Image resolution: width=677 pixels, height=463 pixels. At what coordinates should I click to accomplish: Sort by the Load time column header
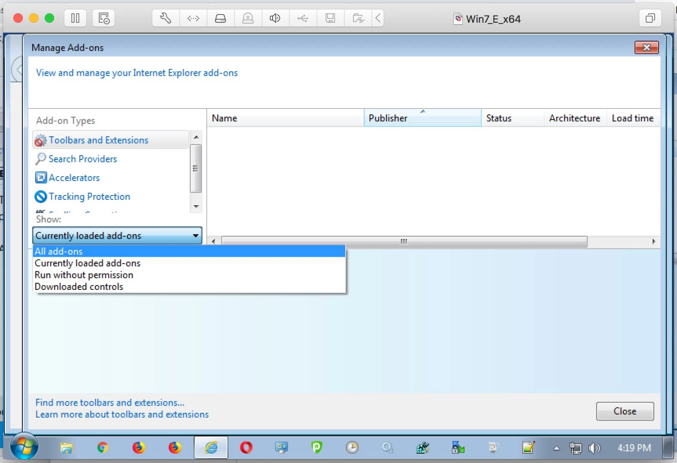(x=633, y=118)
